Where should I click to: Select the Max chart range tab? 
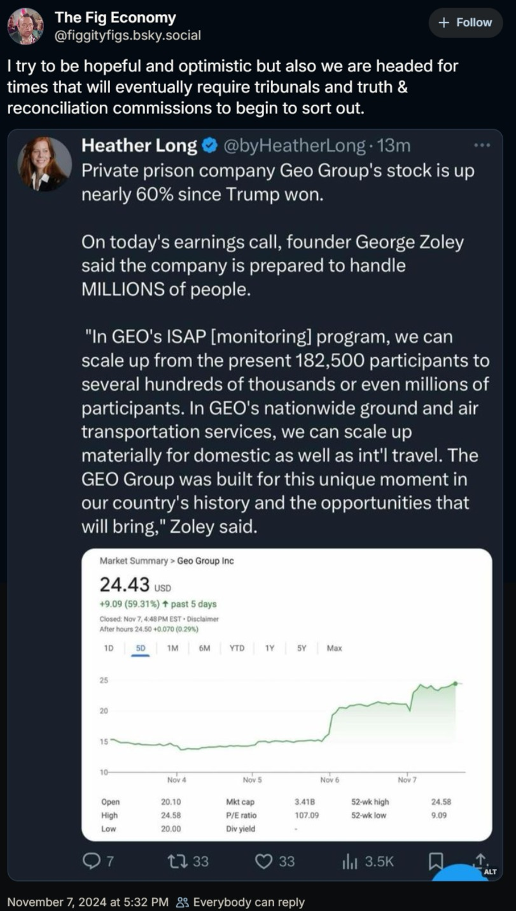[334, 648]
